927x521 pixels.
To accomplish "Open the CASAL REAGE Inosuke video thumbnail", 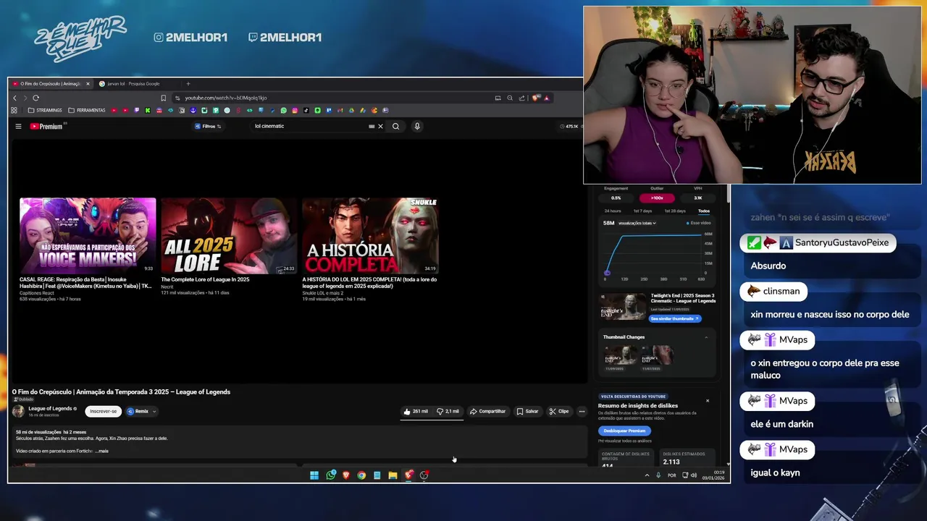I will pos(88,236).
